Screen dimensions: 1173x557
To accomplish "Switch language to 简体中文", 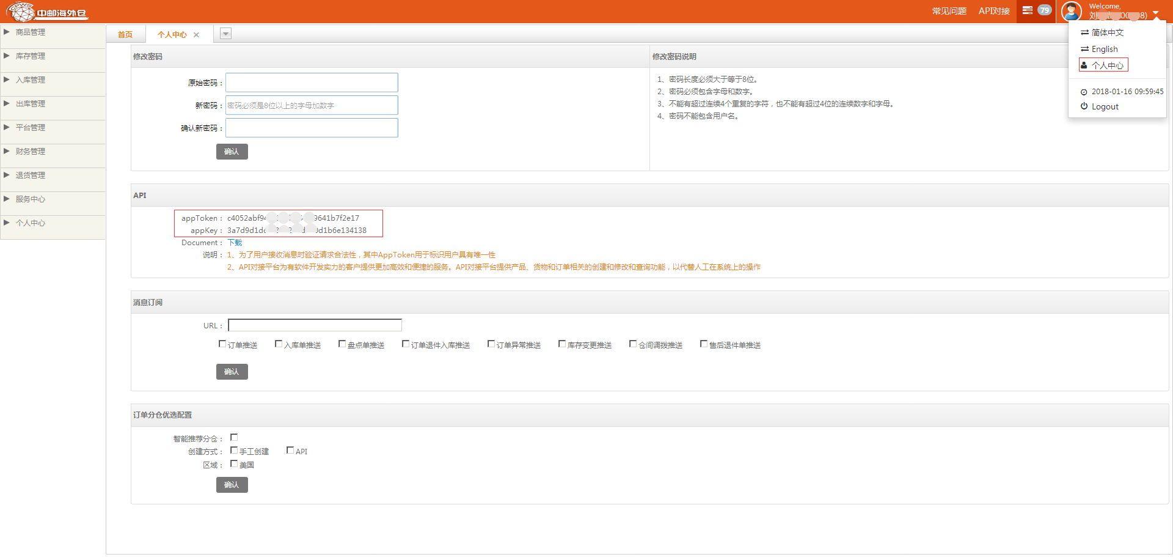I will (x=1106, y=32).
